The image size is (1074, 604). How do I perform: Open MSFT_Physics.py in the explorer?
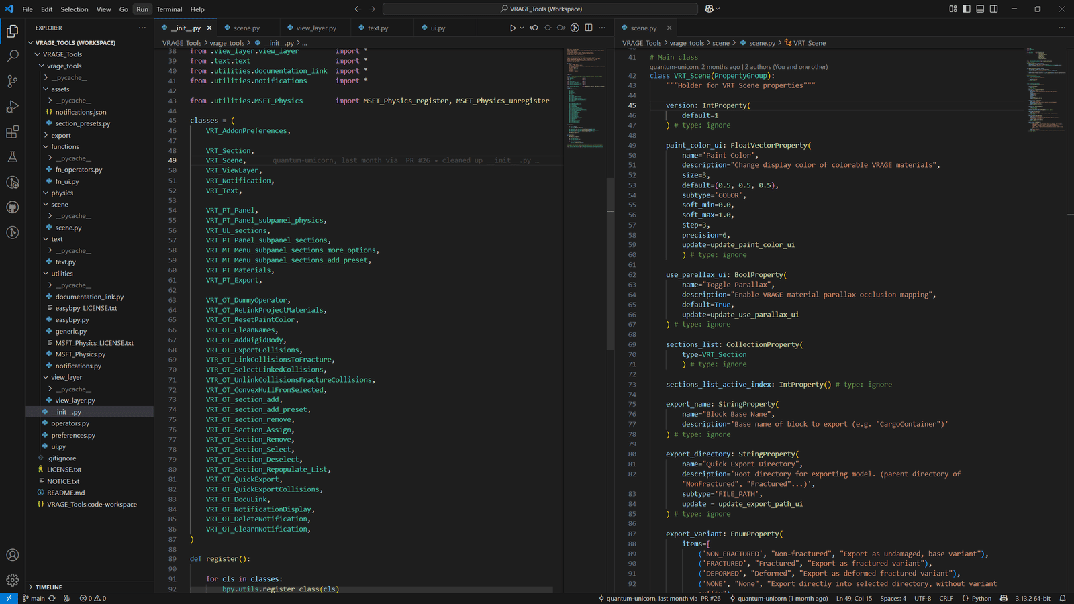point(81,354)
